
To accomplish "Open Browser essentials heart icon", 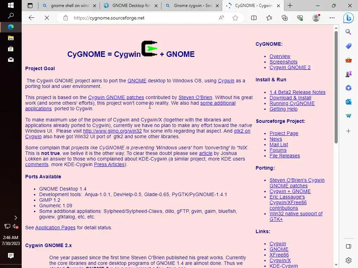I will point(300,18).
